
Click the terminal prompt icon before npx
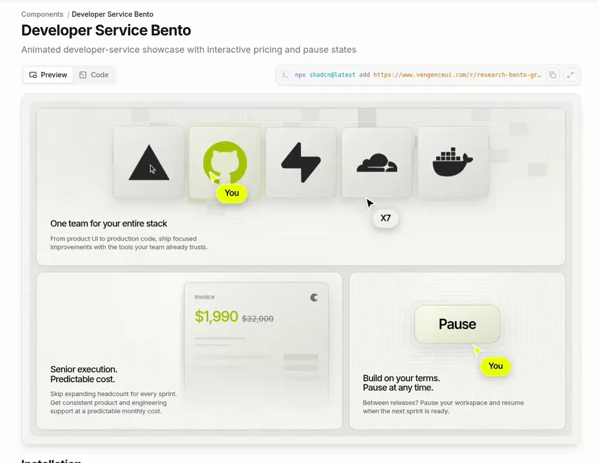[285, 75]
